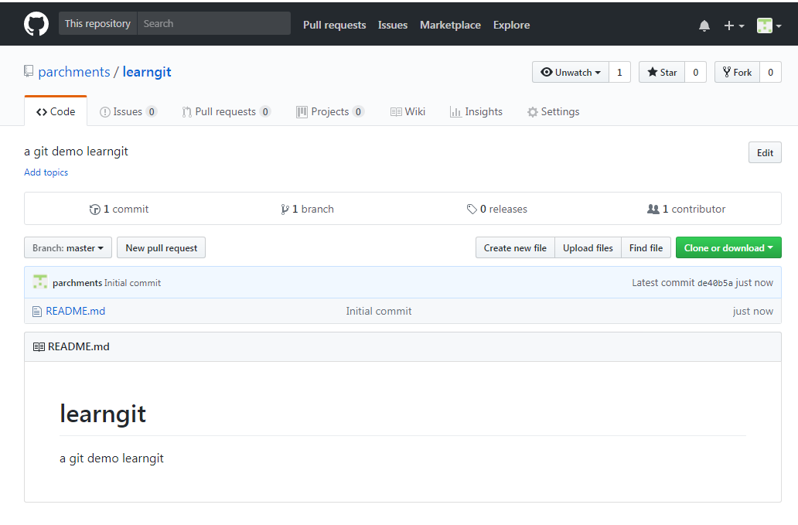Viewport: 798px width, 525px height.
Task: View the 1 contributor link
Action: pyautogui.click(x=686, y=209)
